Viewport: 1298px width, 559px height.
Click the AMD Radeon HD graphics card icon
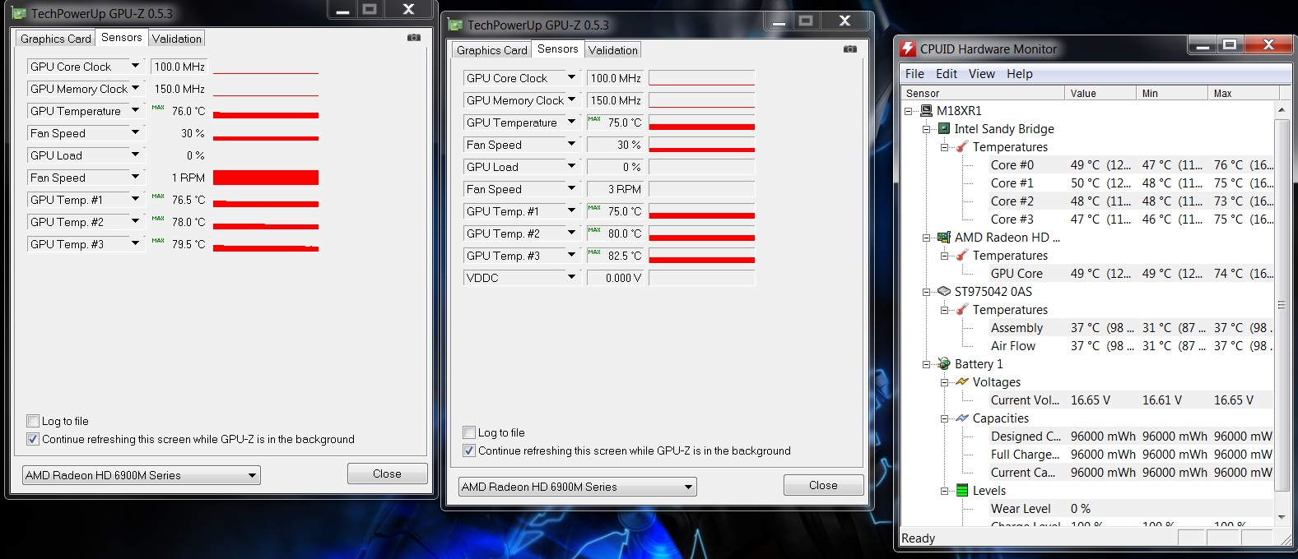(944, 237)
